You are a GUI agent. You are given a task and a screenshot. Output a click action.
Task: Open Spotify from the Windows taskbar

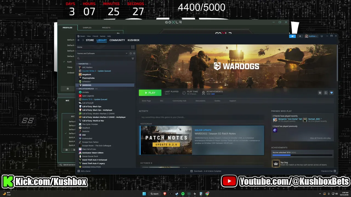coord(183,194)
